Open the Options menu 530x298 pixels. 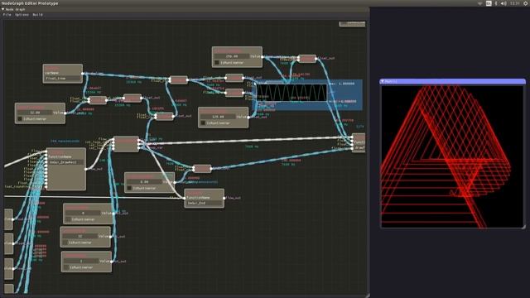click(x=22, y=15)
